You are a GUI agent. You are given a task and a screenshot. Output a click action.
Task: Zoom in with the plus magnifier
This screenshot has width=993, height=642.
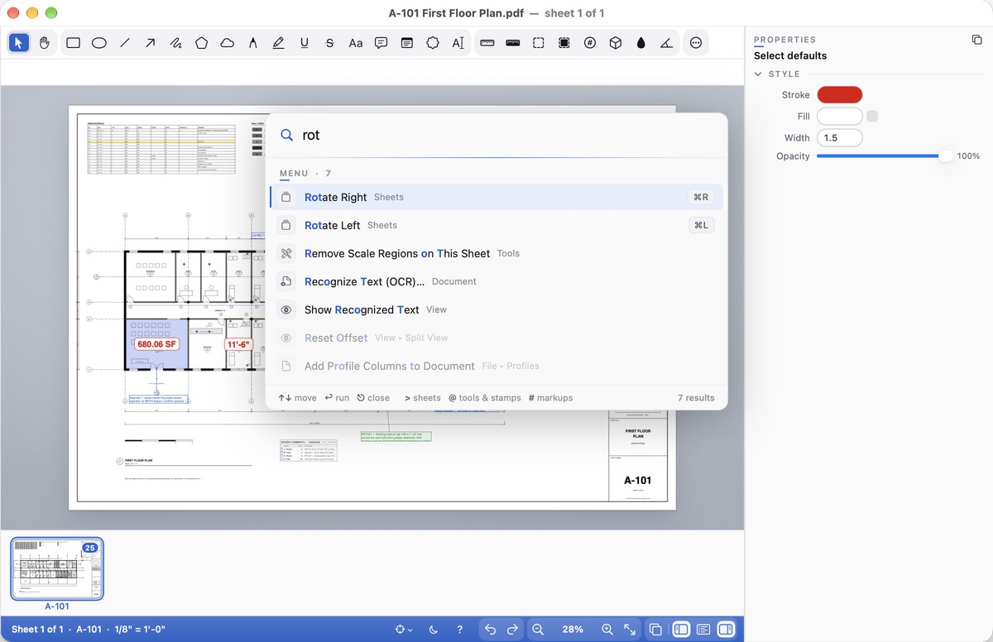tap(607, 630)
